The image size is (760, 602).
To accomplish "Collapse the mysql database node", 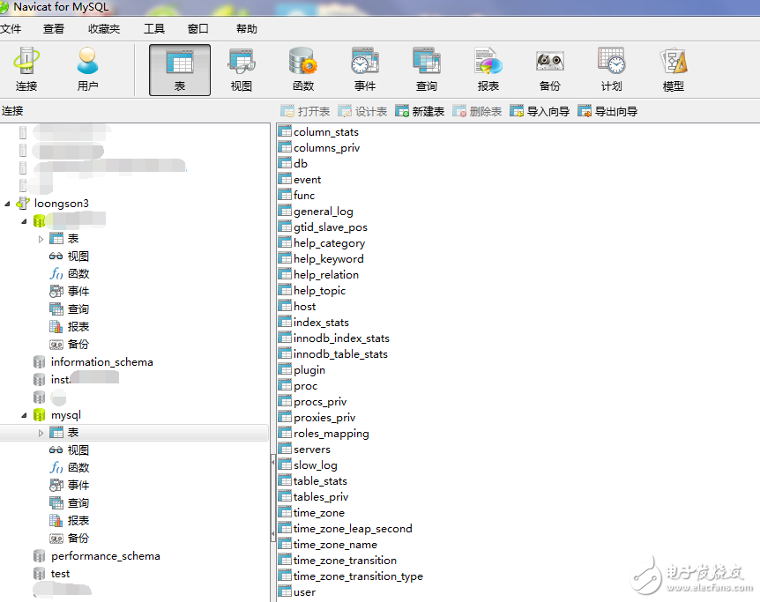I will click(24, 415).
